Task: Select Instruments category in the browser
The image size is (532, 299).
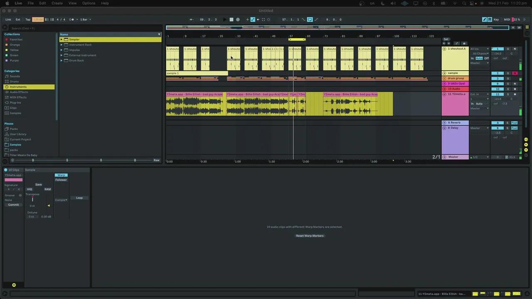Action: click(18, 87)
